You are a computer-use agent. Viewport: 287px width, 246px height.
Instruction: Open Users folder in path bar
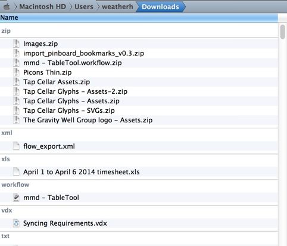[x=84, y=7]
